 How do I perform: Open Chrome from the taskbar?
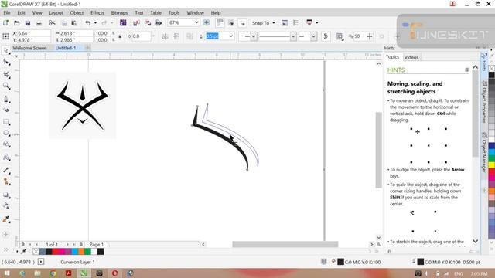tap(53, 273)
